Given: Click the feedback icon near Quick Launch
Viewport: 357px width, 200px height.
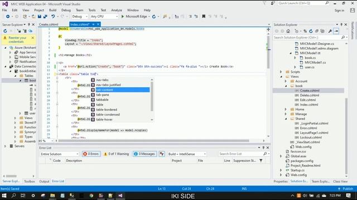Looking at the screenshot, I should [x=273, y=3].
